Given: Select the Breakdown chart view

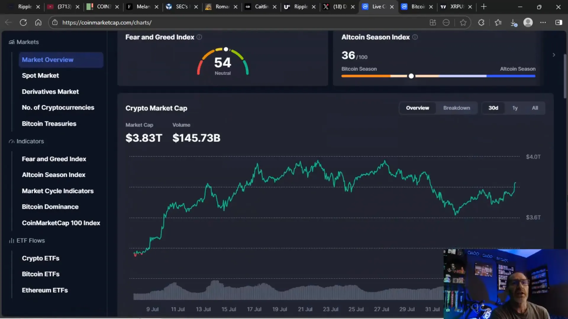Looking at the screenshot, I should click(456, 108).
